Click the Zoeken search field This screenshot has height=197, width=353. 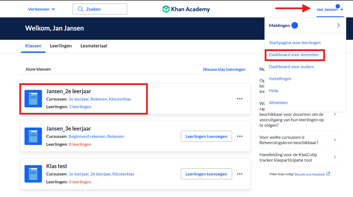[x=100, y=9]
